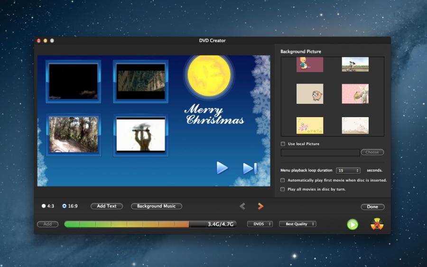This screenshot has width=427, height=267.
Task: Click the Choose button for local picture
Action: [x=372, y=152]
